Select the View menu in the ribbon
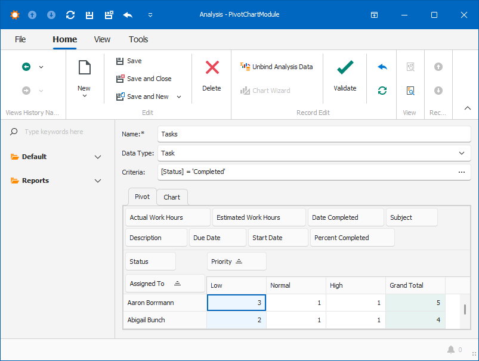The width and height of the screenshot is (479, 361). pyautogui.click(x=102, y=39)
